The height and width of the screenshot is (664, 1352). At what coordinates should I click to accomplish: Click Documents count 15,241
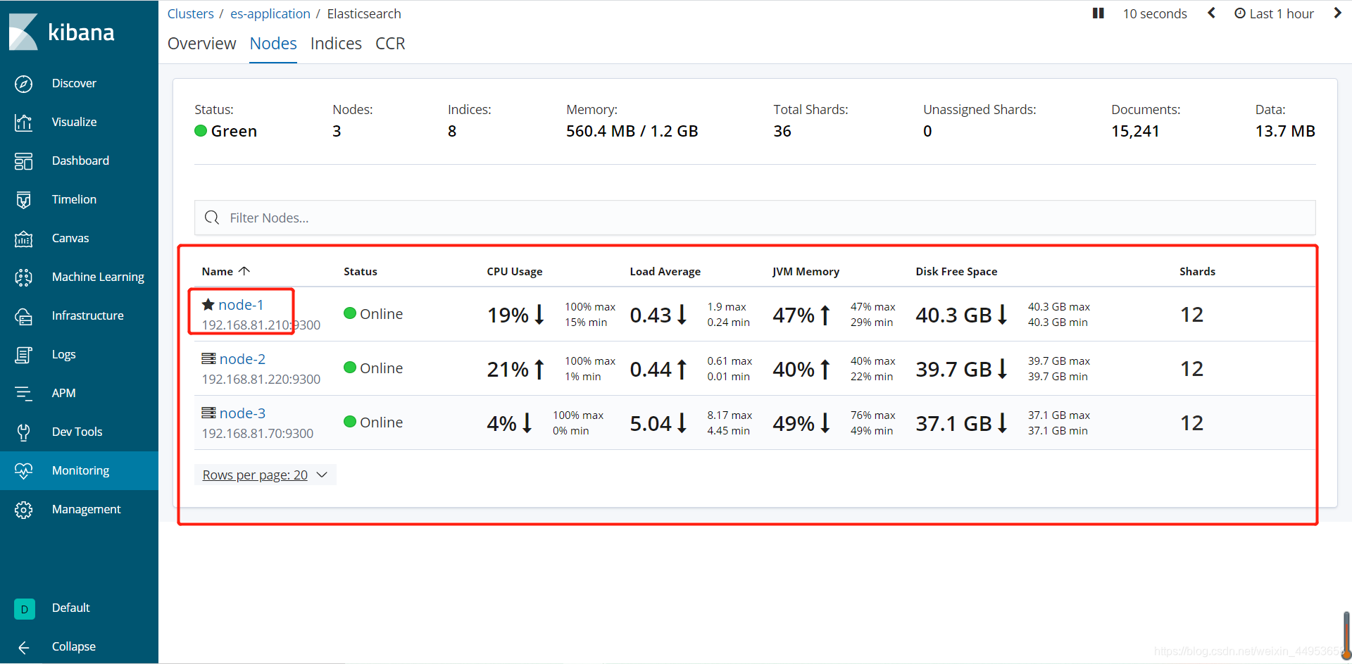pos(1135,131)
